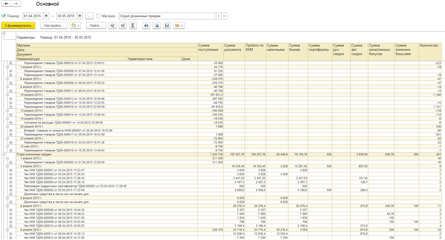Save report using floppy disk icon

[167, 26]
